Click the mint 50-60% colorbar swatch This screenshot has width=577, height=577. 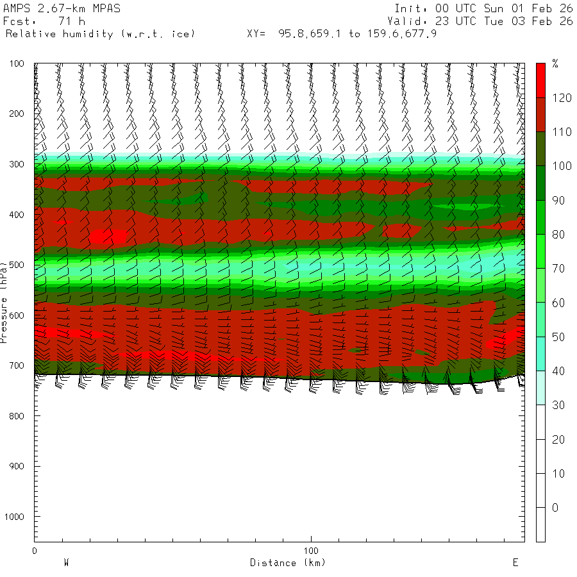(540, 320)
